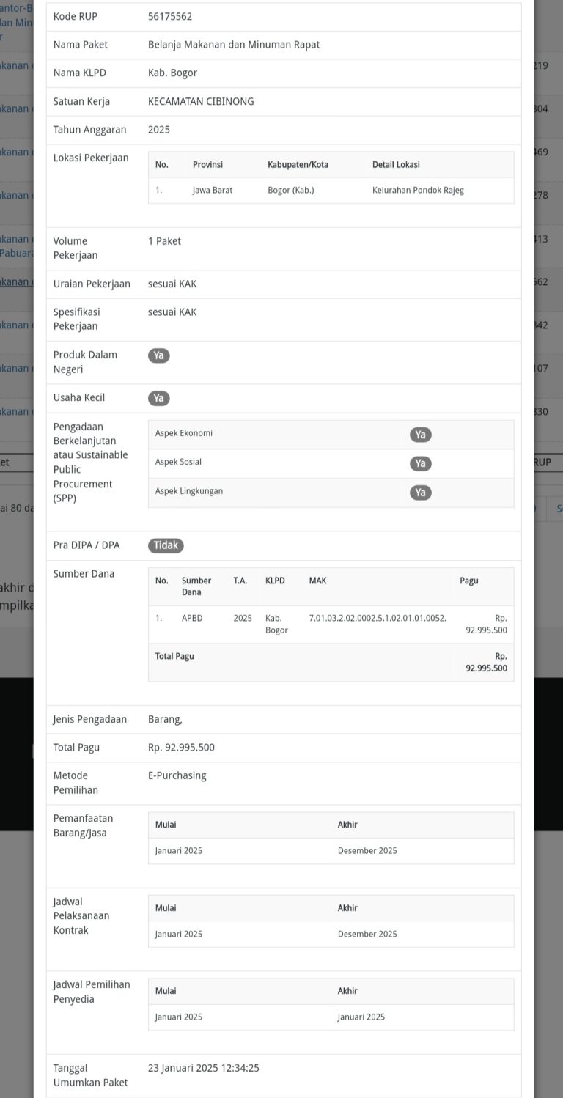
Task: Click the KECAMATAN CIBINONG work unit value
Action: [x=201, y=102]
